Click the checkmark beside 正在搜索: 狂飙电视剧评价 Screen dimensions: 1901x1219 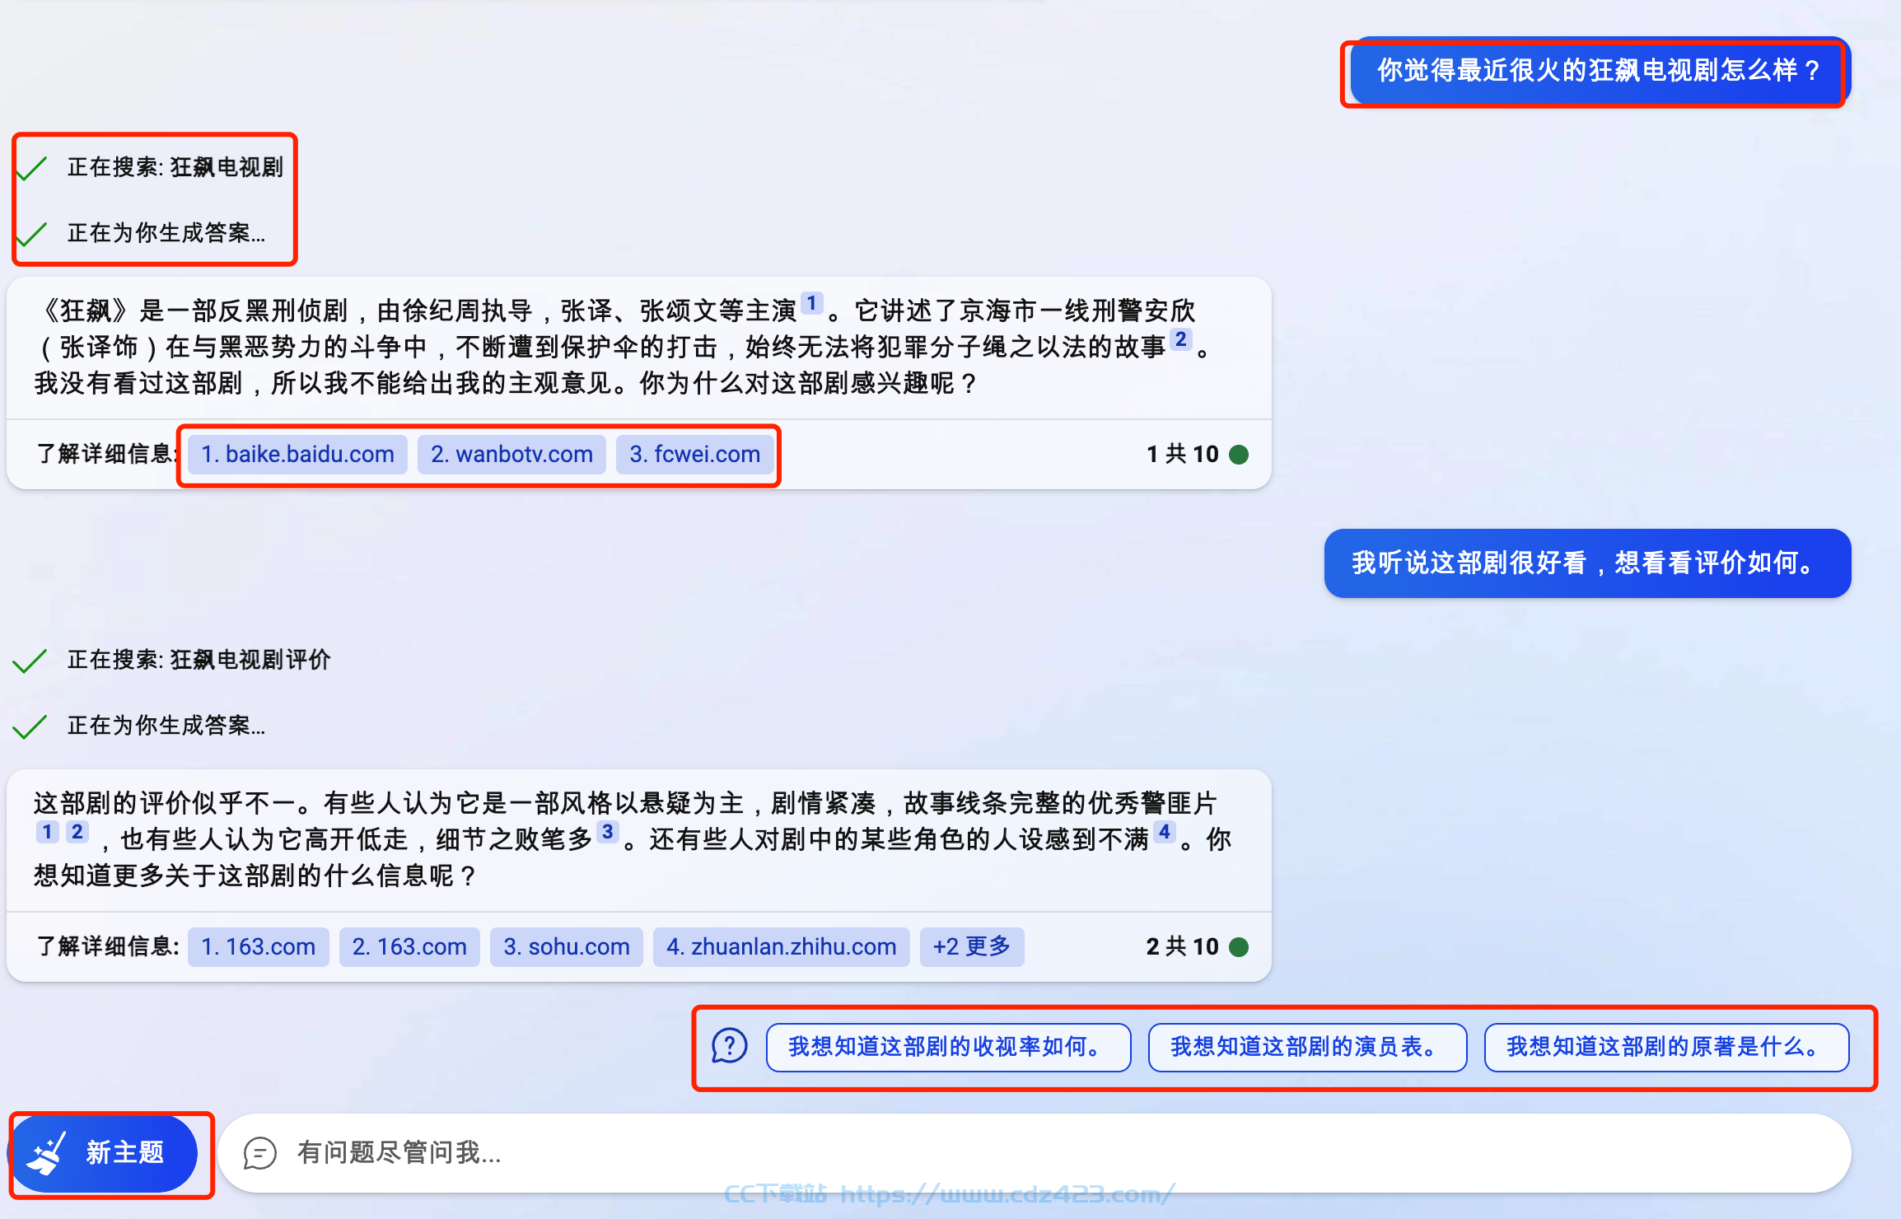(x=30, y=661)
